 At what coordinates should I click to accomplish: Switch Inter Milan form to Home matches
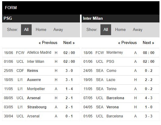tap(120, 30)
